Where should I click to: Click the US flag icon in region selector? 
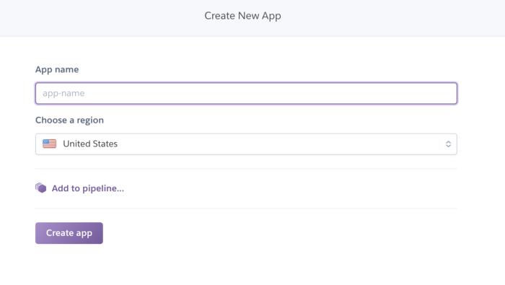tap(49, 144)
